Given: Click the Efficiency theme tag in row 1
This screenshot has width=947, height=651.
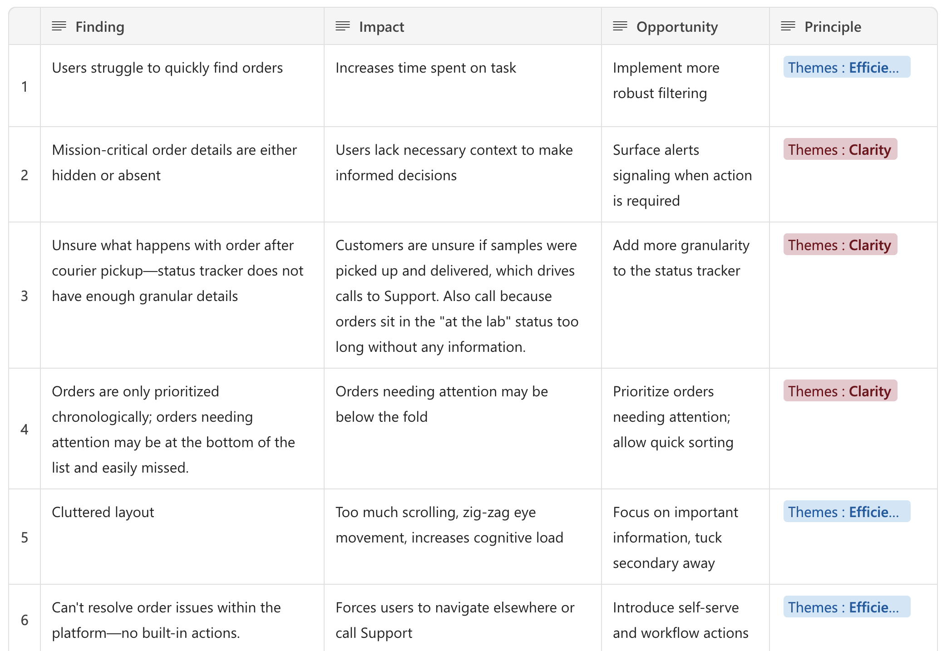Looking at the screenshot, I should (847, 67).
